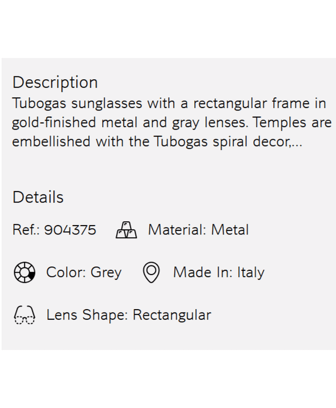Click the metal ingots material icon
336x408 pixels.
(x=126, y=230)
